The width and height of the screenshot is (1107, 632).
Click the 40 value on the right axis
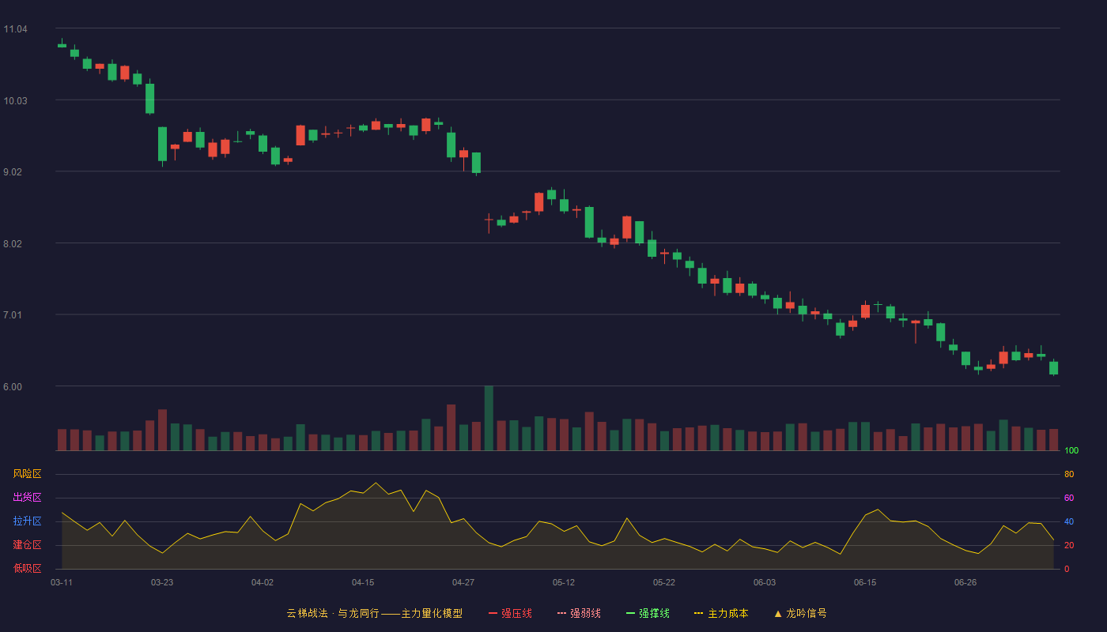point(1069,521)
